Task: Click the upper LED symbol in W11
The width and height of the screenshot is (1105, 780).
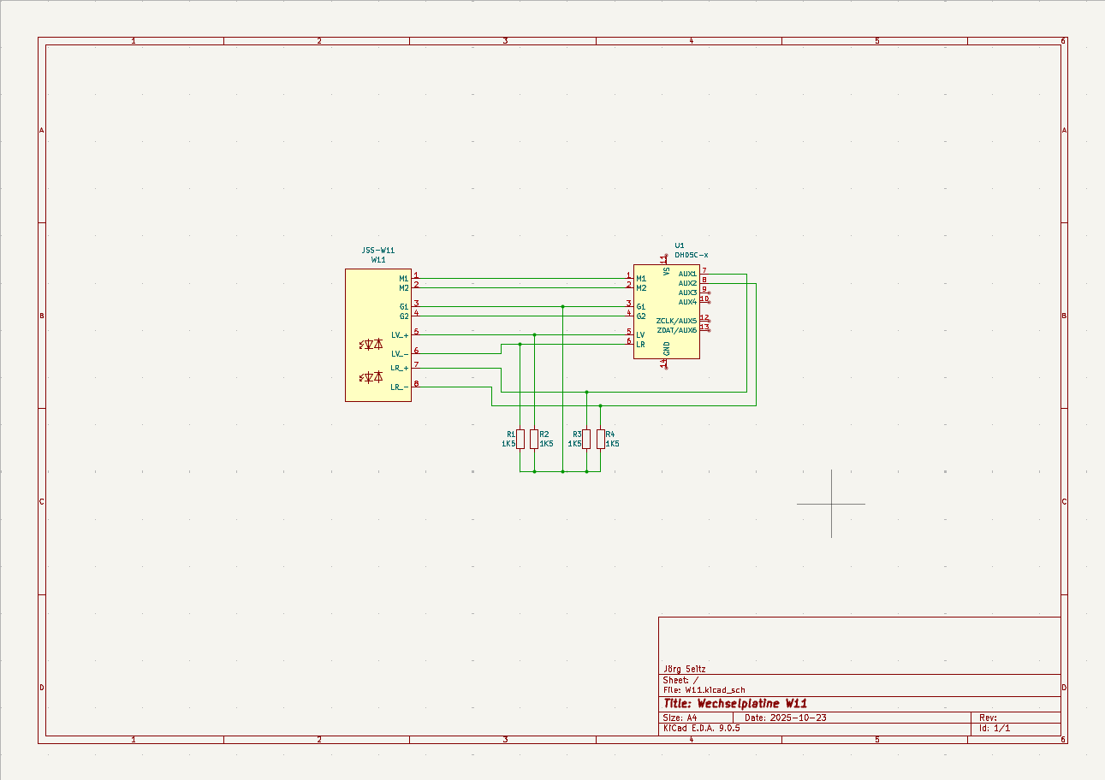Action: point(372,345)
